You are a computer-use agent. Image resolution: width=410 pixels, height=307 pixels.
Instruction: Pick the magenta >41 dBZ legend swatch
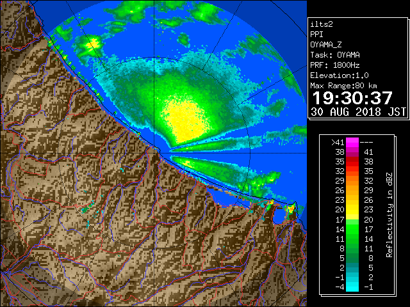pos(352,143)
